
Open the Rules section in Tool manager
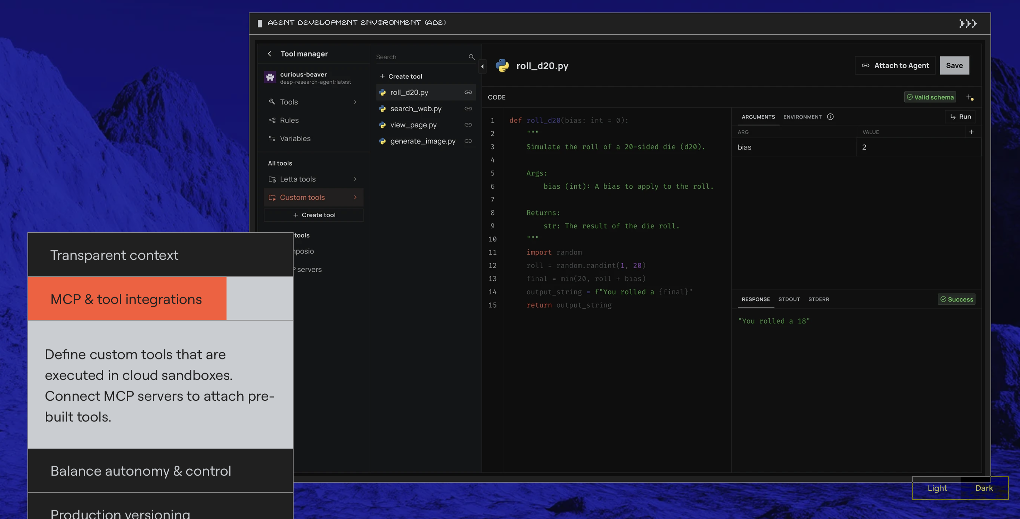(x=289, y=120)
